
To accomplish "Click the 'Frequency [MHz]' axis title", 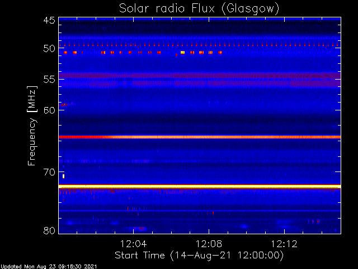I will click(32, 126).
